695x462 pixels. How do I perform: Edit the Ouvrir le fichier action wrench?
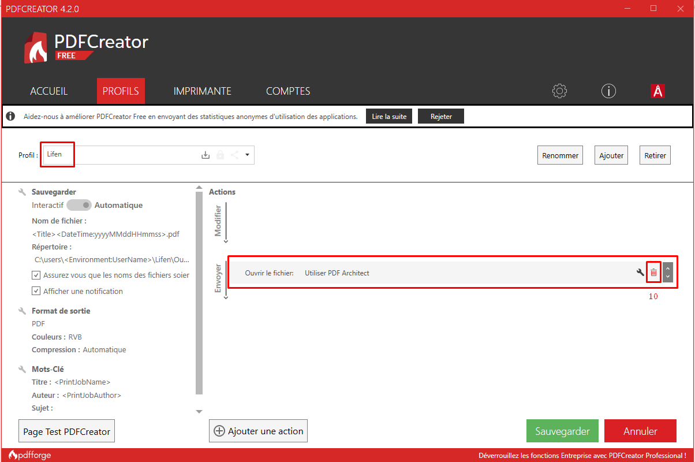point(640,273)
